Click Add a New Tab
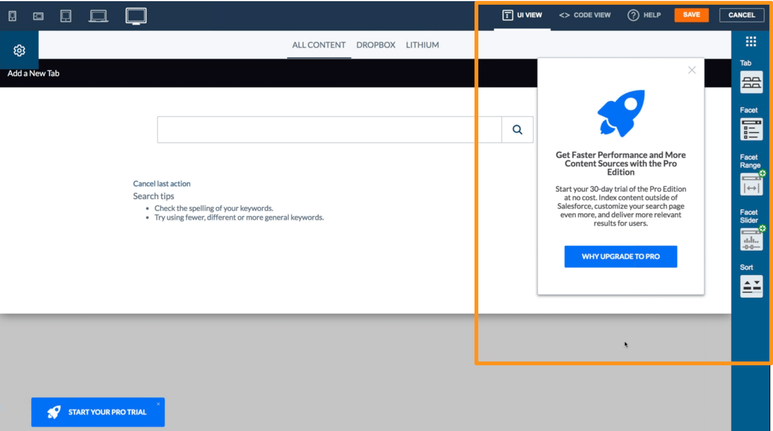773x431 pixels. click(x=34, y=73)
